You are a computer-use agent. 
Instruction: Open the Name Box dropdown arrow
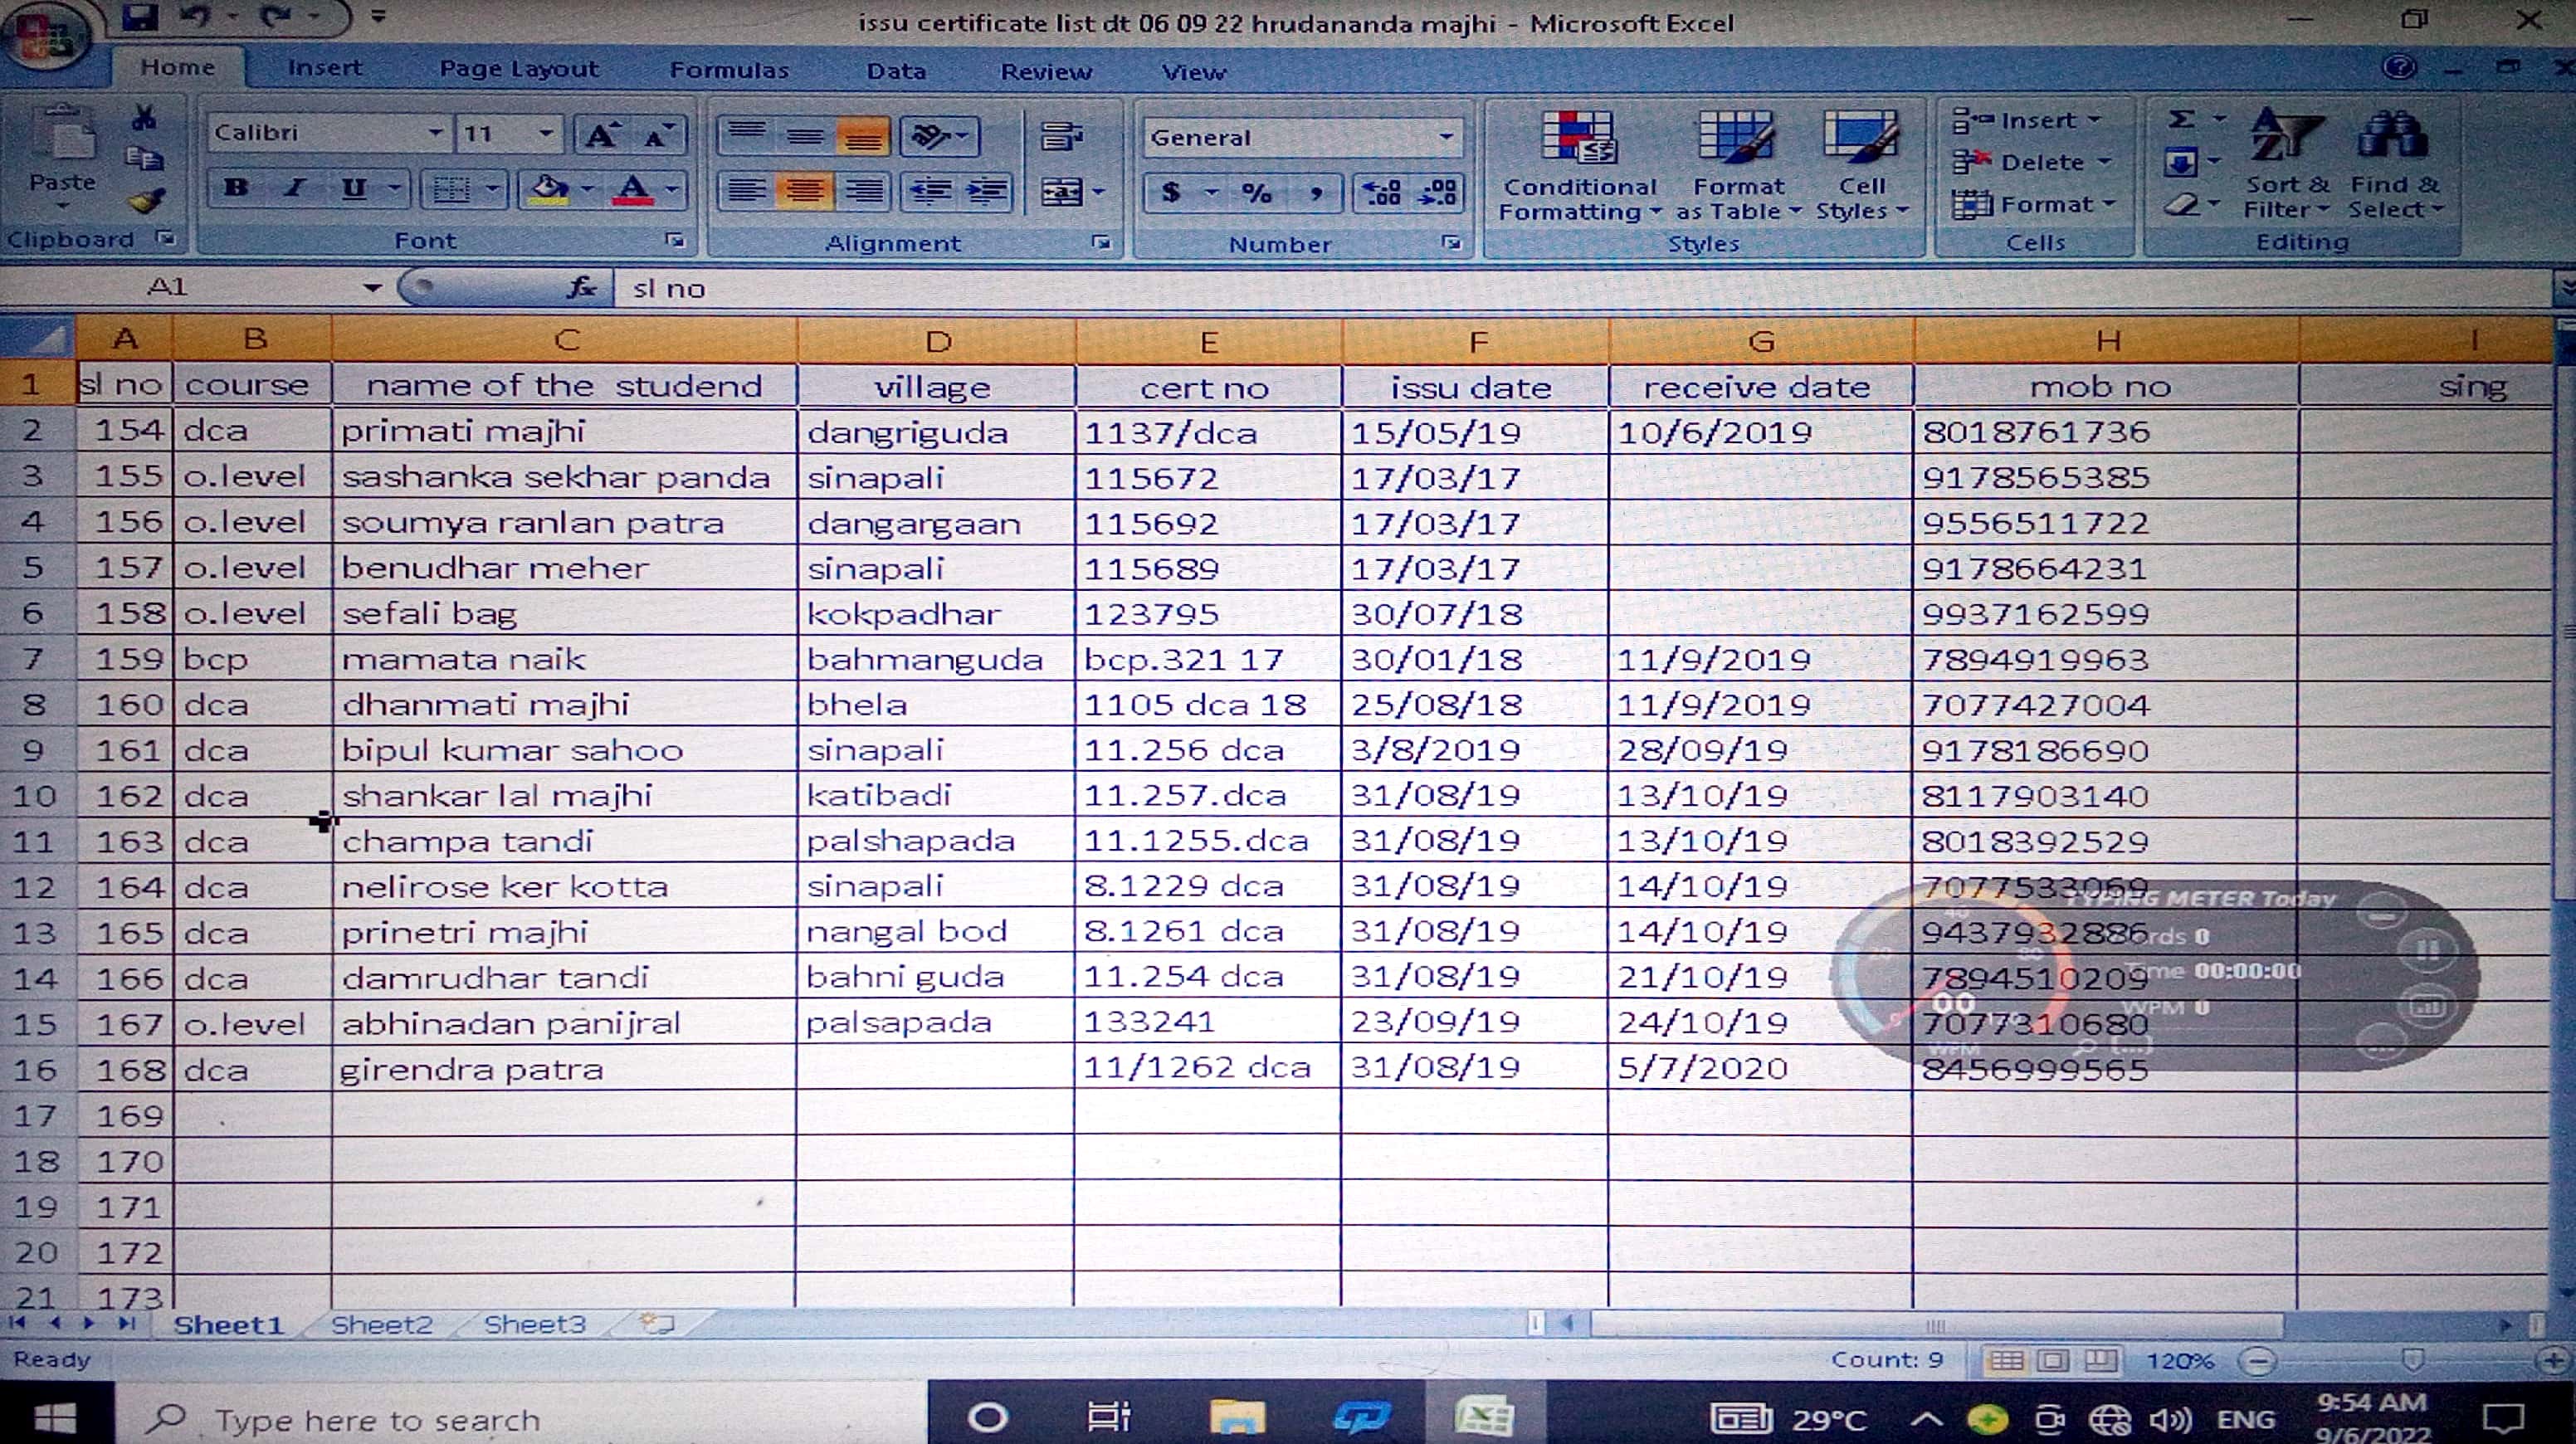tap(372, 288)
